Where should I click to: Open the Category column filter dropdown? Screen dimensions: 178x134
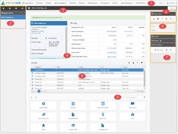[55, 67]
